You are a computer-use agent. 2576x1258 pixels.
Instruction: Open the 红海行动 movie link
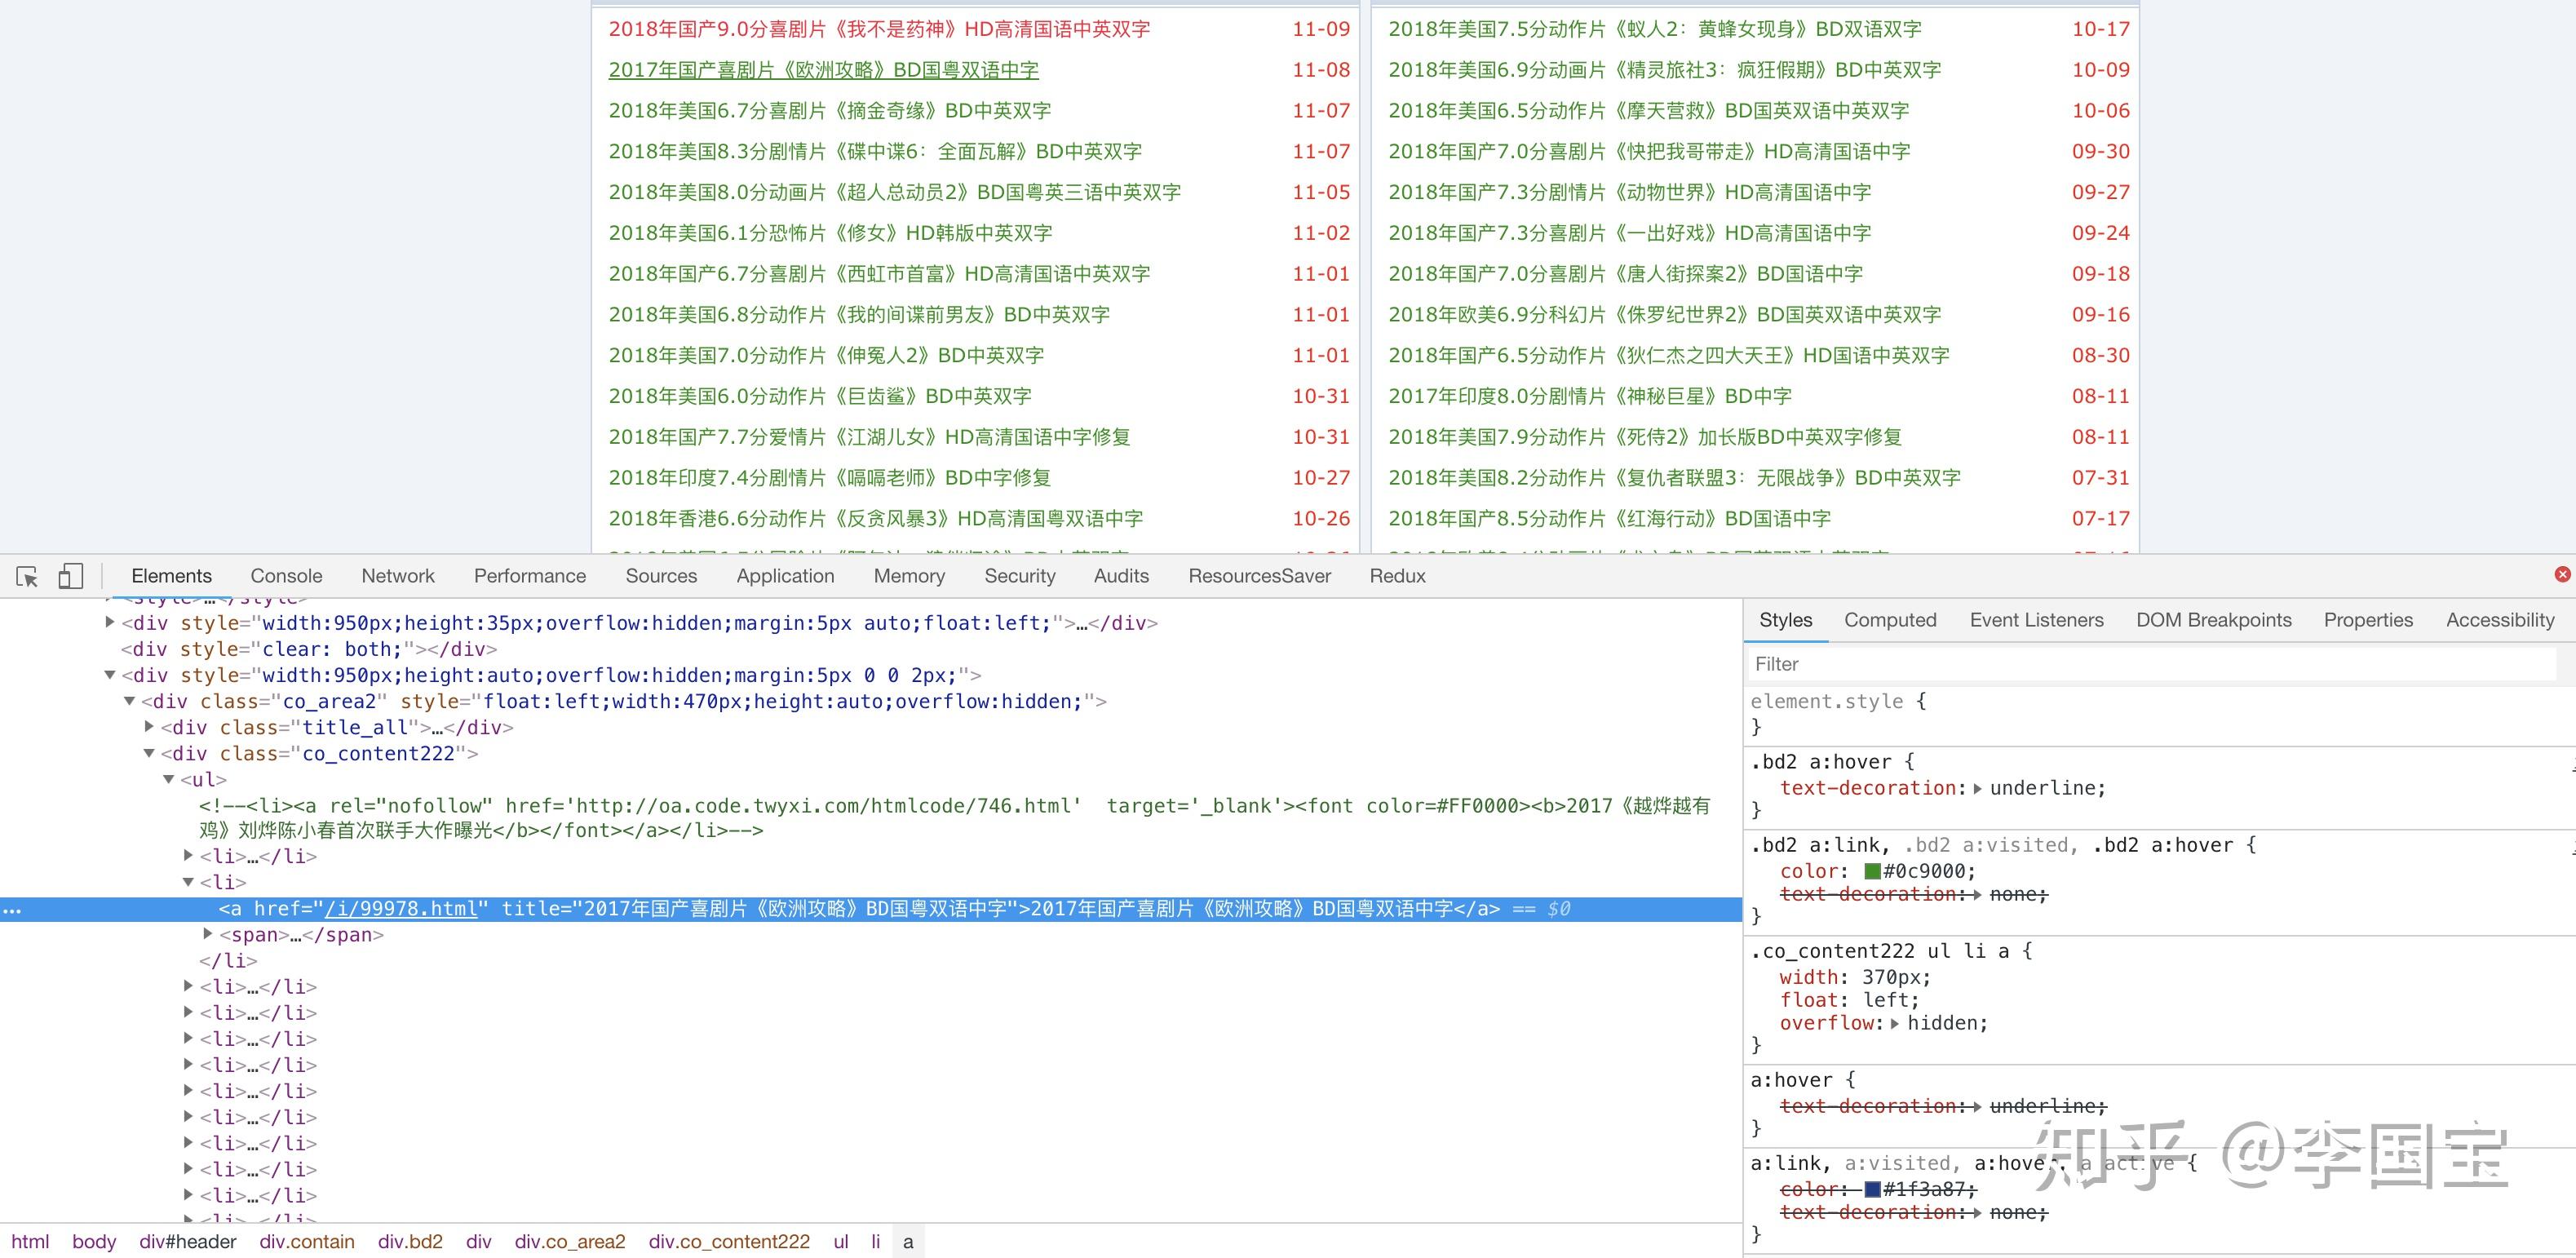[x=1609, y=519]
